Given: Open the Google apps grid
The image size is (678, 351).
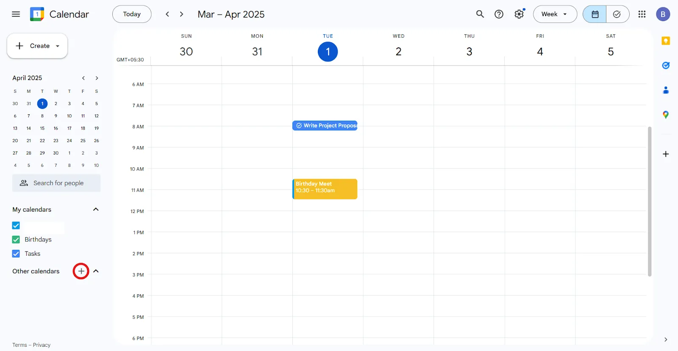Looking at the screenshot, I should pos(642,14).
